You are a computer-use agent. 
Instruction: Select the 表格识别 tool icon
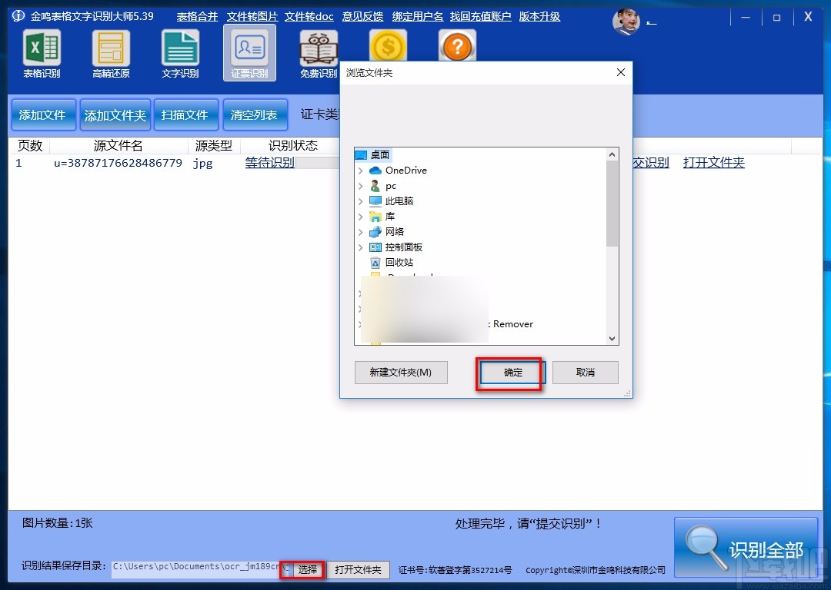(41, 48)
